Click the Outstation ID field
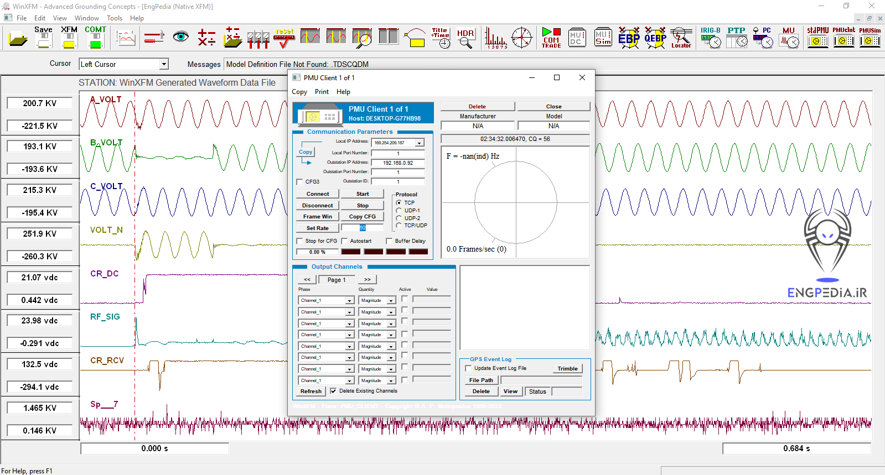The image size is (885, 475). (x=398, y=181)
